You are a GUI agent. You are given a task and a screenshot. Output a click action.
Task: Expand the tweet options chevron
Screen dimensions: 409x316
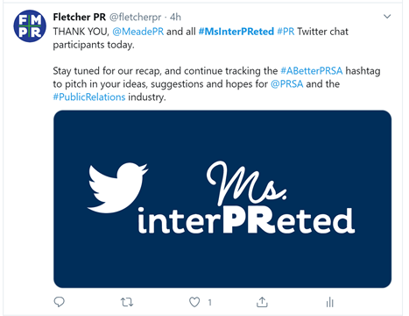387,17
